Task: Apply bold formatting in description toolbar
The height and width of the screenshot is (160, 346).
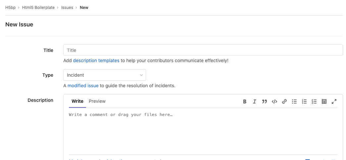Action: [245, 101]
